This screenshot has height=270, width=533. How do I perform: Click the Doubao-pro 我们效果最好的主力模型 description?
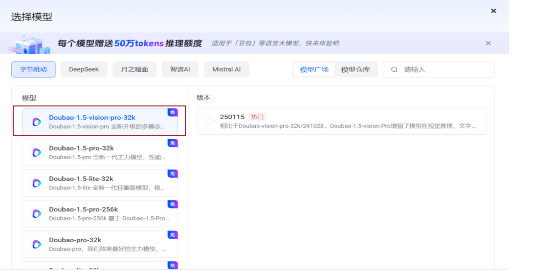[x=108, y=249]
